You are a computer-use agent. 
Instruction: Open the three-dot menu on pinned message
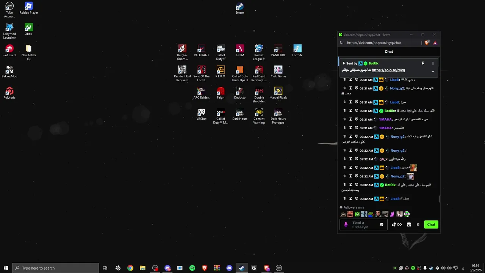pos(433,63)
